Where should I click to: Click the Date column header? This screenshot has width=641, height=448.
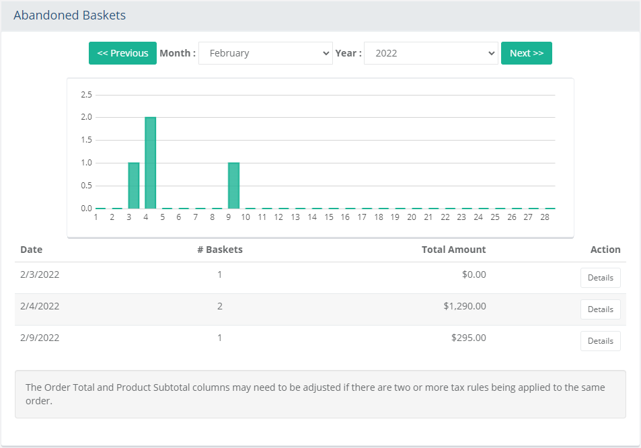(31, 250)
